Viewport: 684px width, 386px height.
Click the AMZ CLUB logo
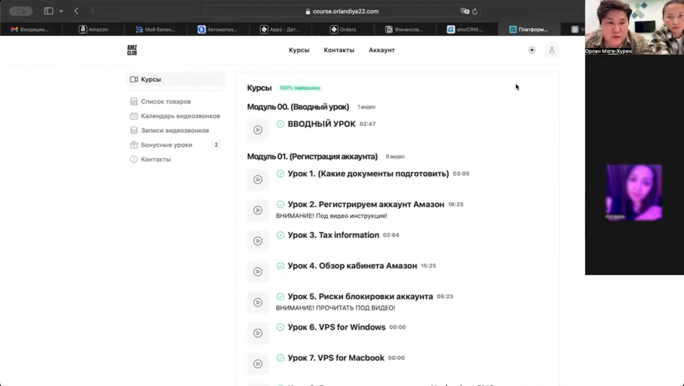click(132, 50)
